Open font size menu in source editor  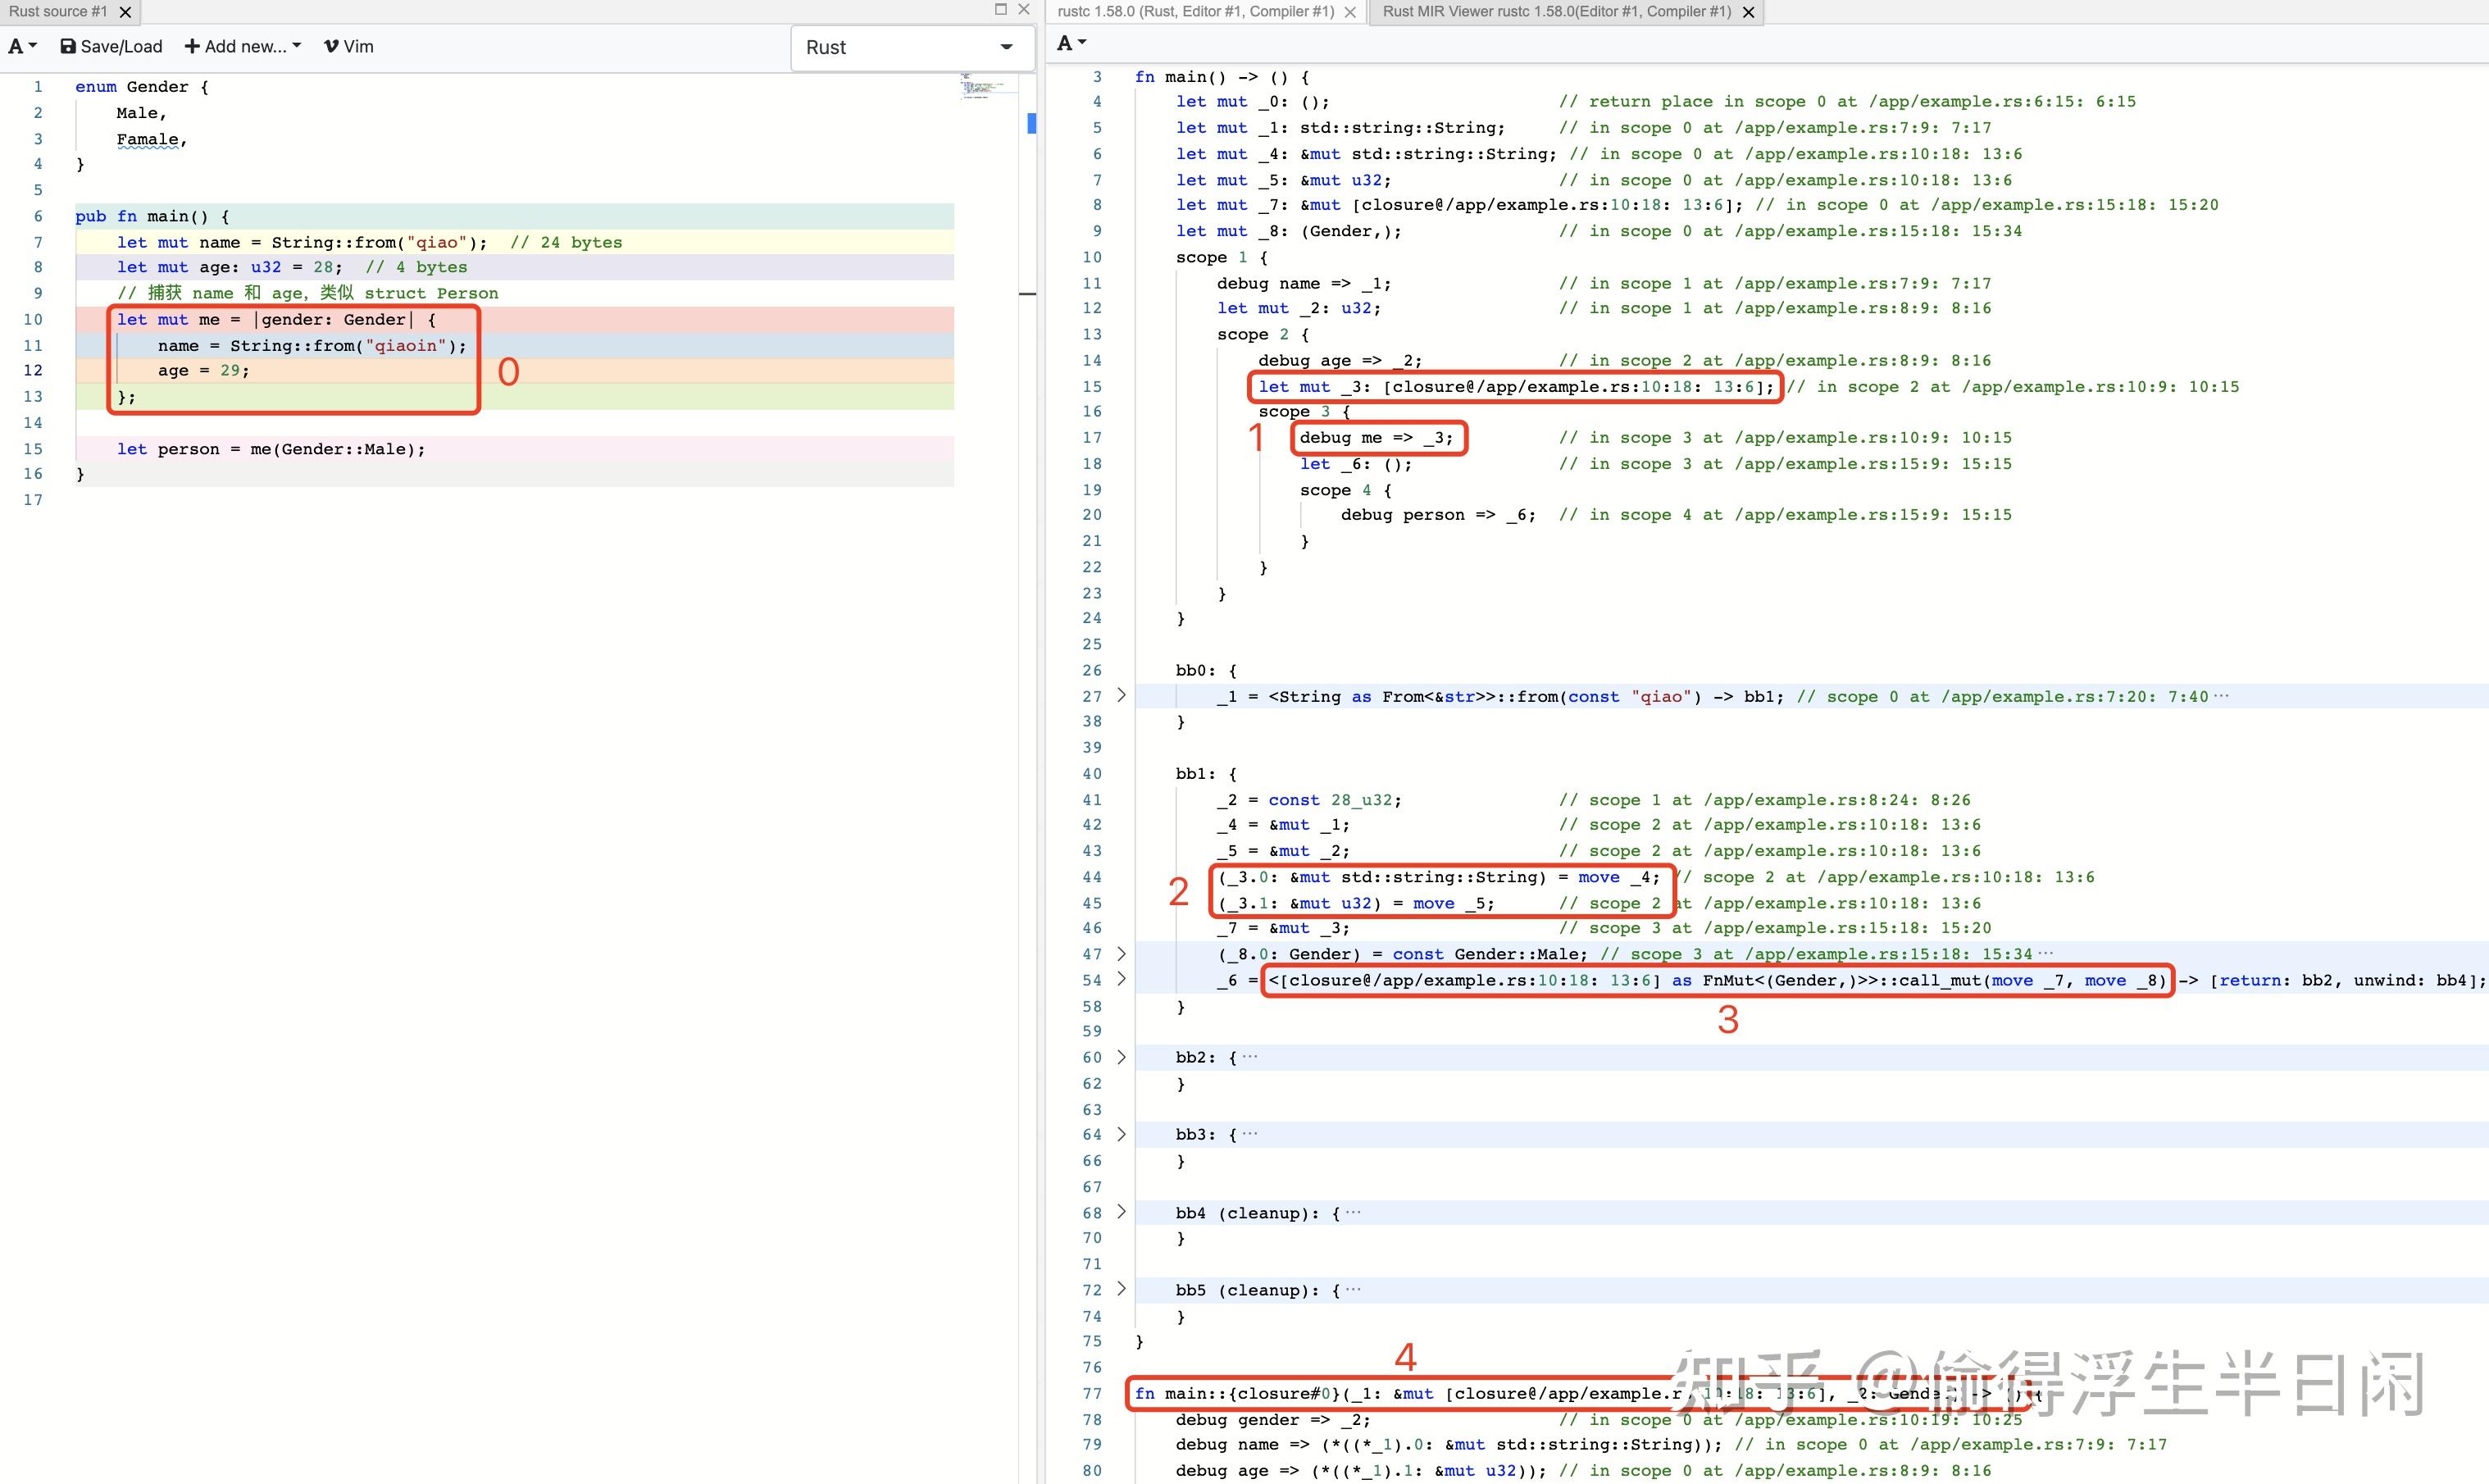coord(22,46)
